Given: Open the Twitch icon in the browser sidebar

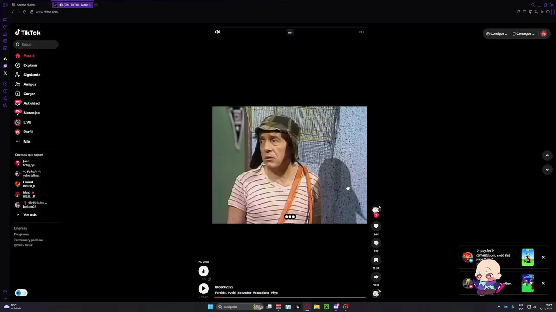Looking at the screenshot, I should 5,66.
